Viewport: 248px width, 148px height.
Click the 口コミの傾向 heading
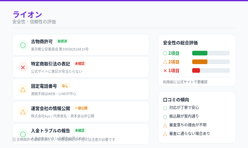click(x=176, y=100)
